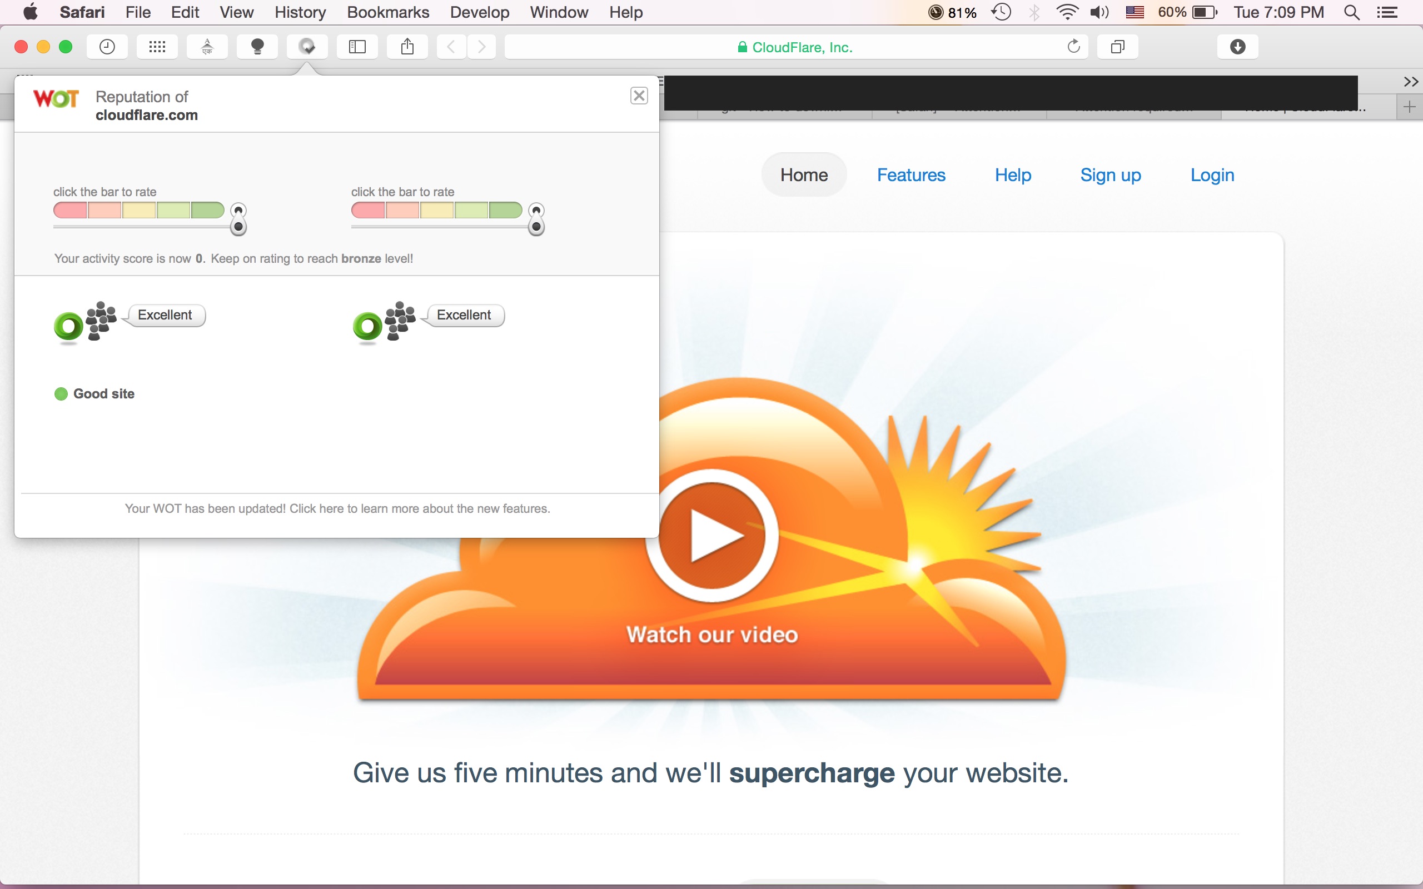Open the Top Sites grid icon
1423x889 pixels.
[157, 47]
